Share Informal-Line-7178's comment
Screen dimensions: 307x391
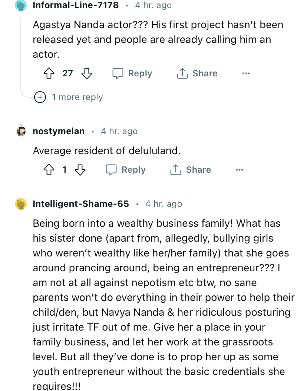click(197, 73)
